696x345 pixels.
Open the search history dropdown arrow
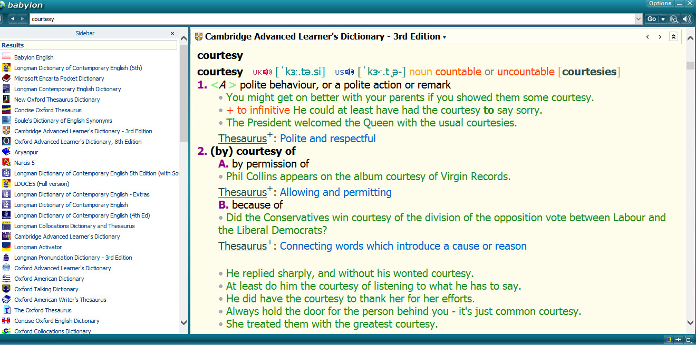point(639,19)
